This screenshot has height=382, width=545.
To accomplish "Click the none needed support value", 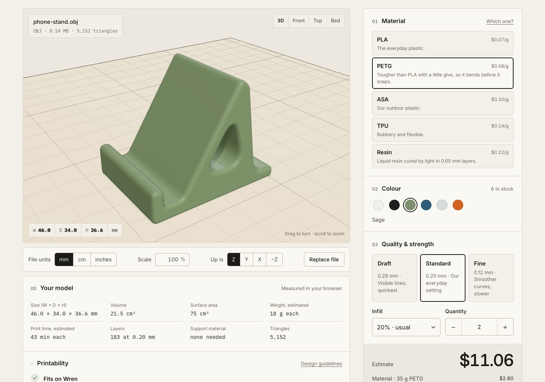I will [208, 337].
